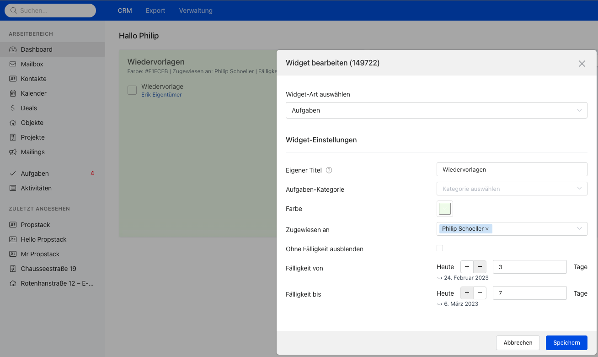The image size is (598, 357).
Task: Expand Zugewiesen an dropdown arrow
Action: click(580, 228)
